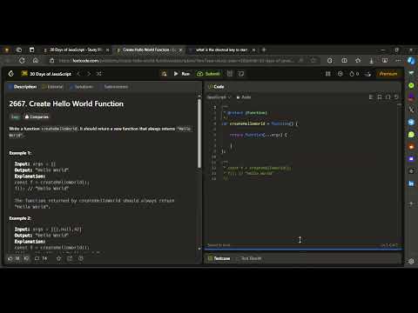Open Copilot icon in Edge sidebar

(x=411, y=61)
